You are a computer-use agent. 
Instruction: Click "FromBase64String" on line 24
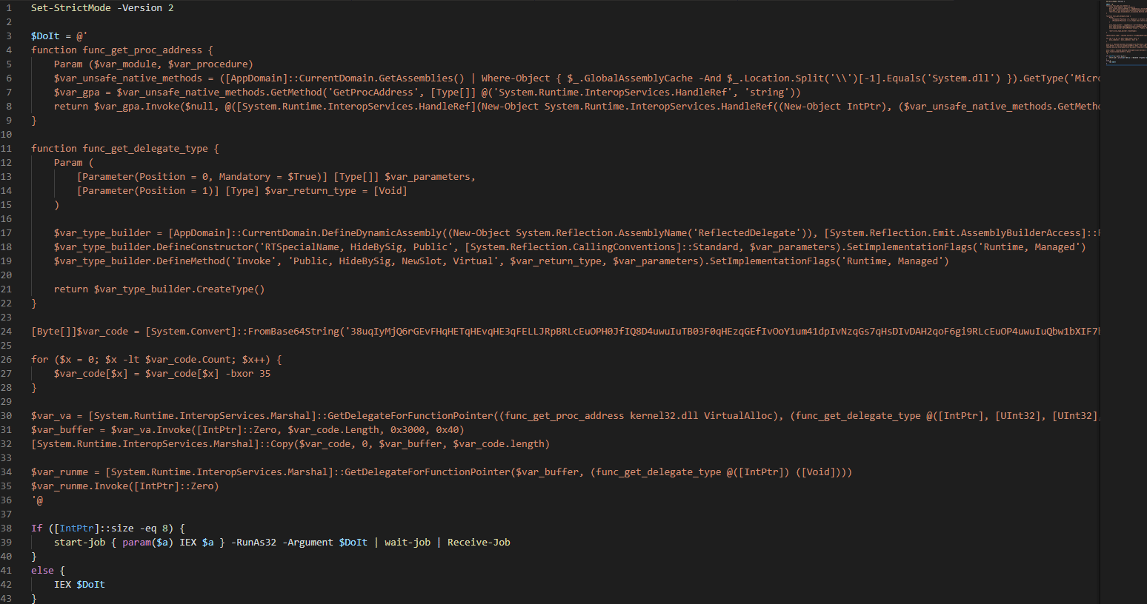click(x=293, y=332)
